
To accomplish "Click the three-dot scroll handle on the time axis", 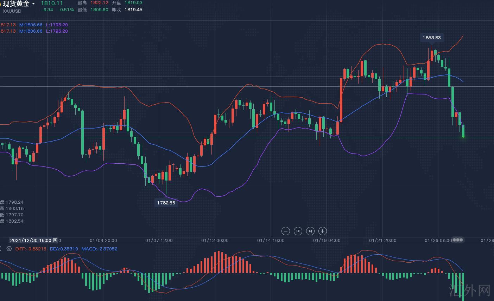I will tap(457, 240).
